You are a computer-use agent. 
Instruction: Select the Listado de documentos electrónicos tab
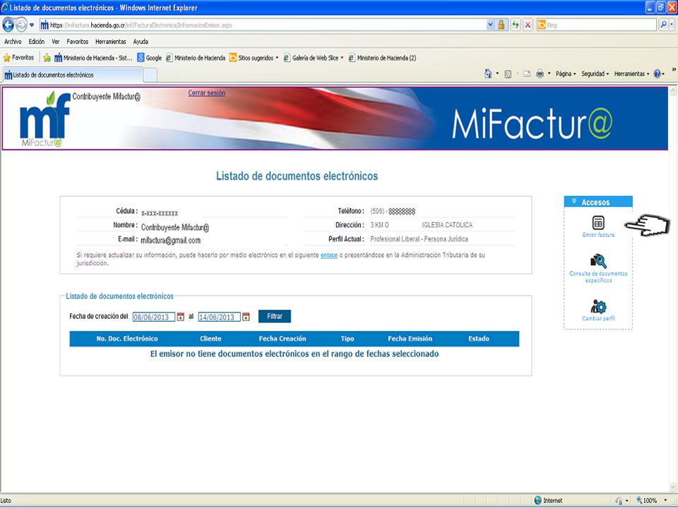(72, 75)
